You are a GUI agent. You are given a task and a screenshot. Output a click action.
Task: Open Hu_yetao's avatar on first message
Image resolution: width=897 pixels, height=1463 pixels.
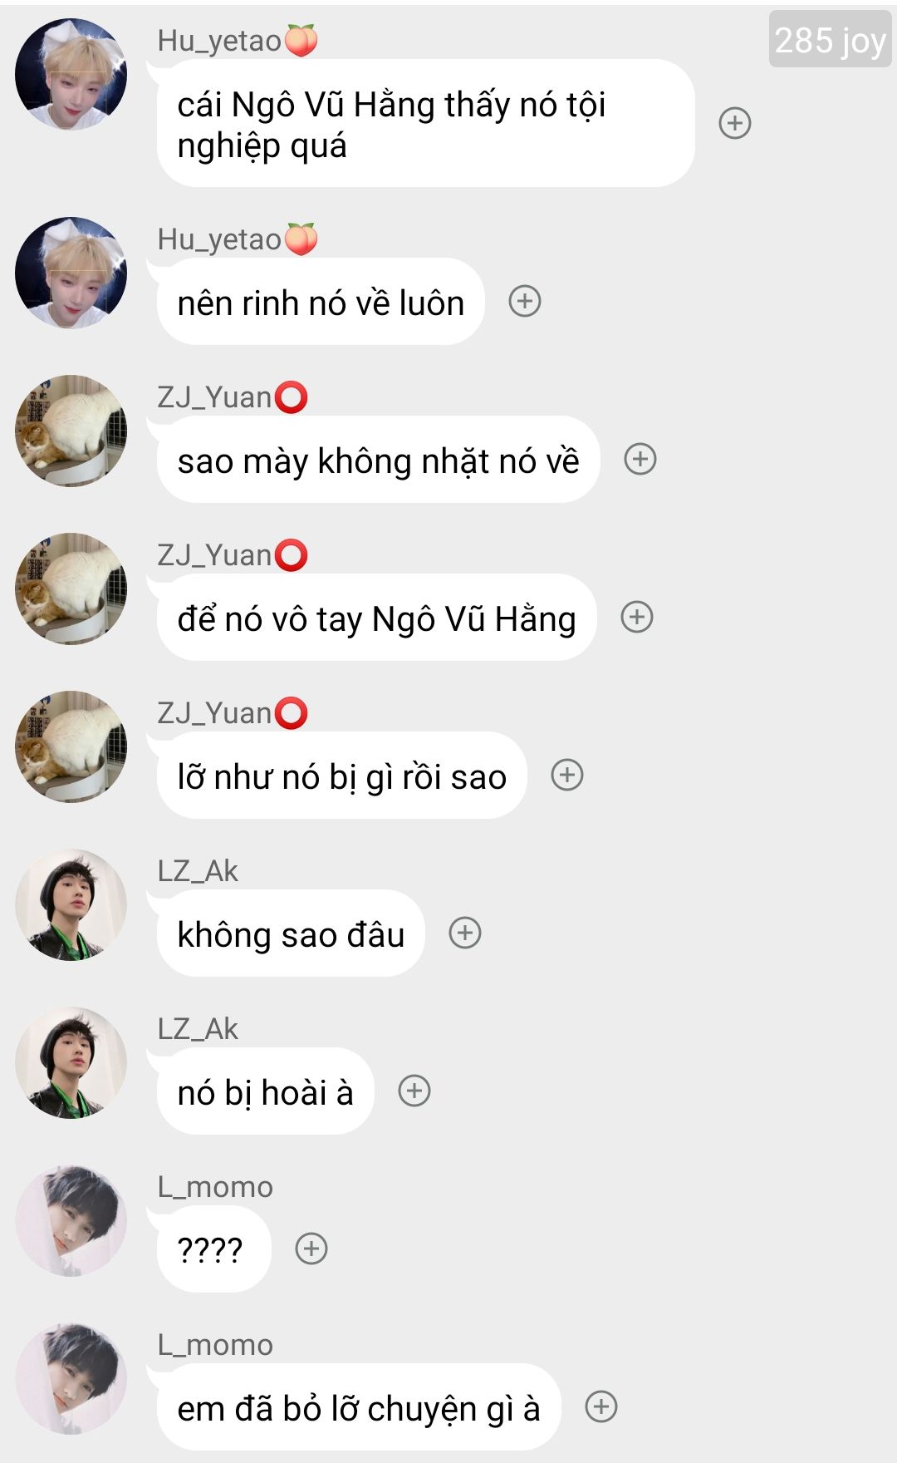[x=71, y=74]
